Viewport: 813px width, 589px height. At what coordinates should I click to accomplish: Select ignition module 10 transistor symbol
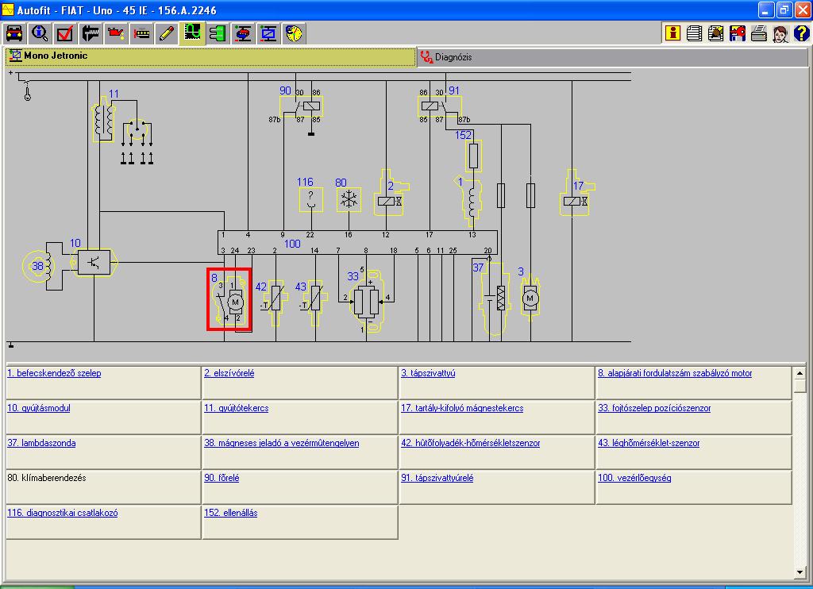tap(94, 263)
